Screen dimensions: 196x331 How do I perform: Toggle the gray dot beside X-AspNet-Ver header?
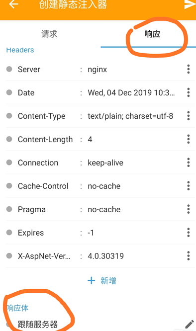click(9, 256)
